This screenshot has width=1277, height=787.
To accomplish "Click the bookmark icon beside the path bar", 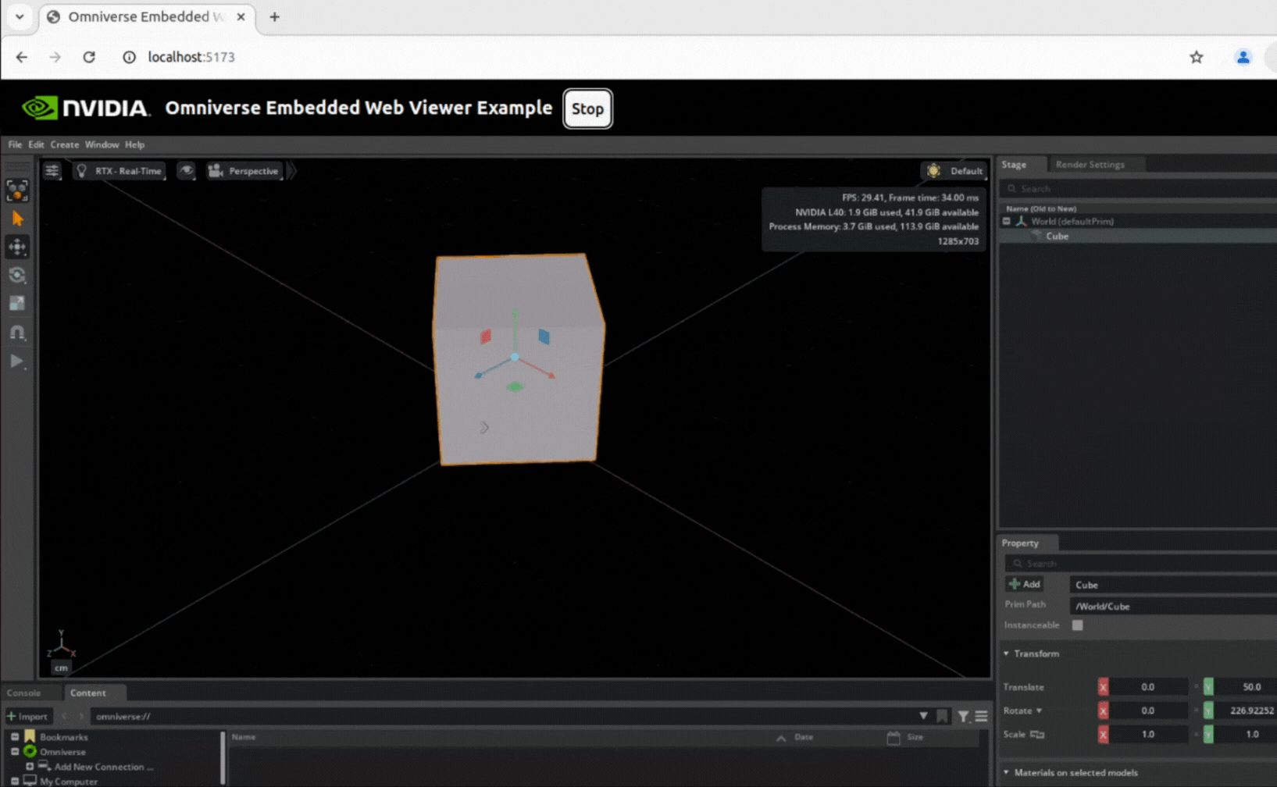I will [943, 716].
